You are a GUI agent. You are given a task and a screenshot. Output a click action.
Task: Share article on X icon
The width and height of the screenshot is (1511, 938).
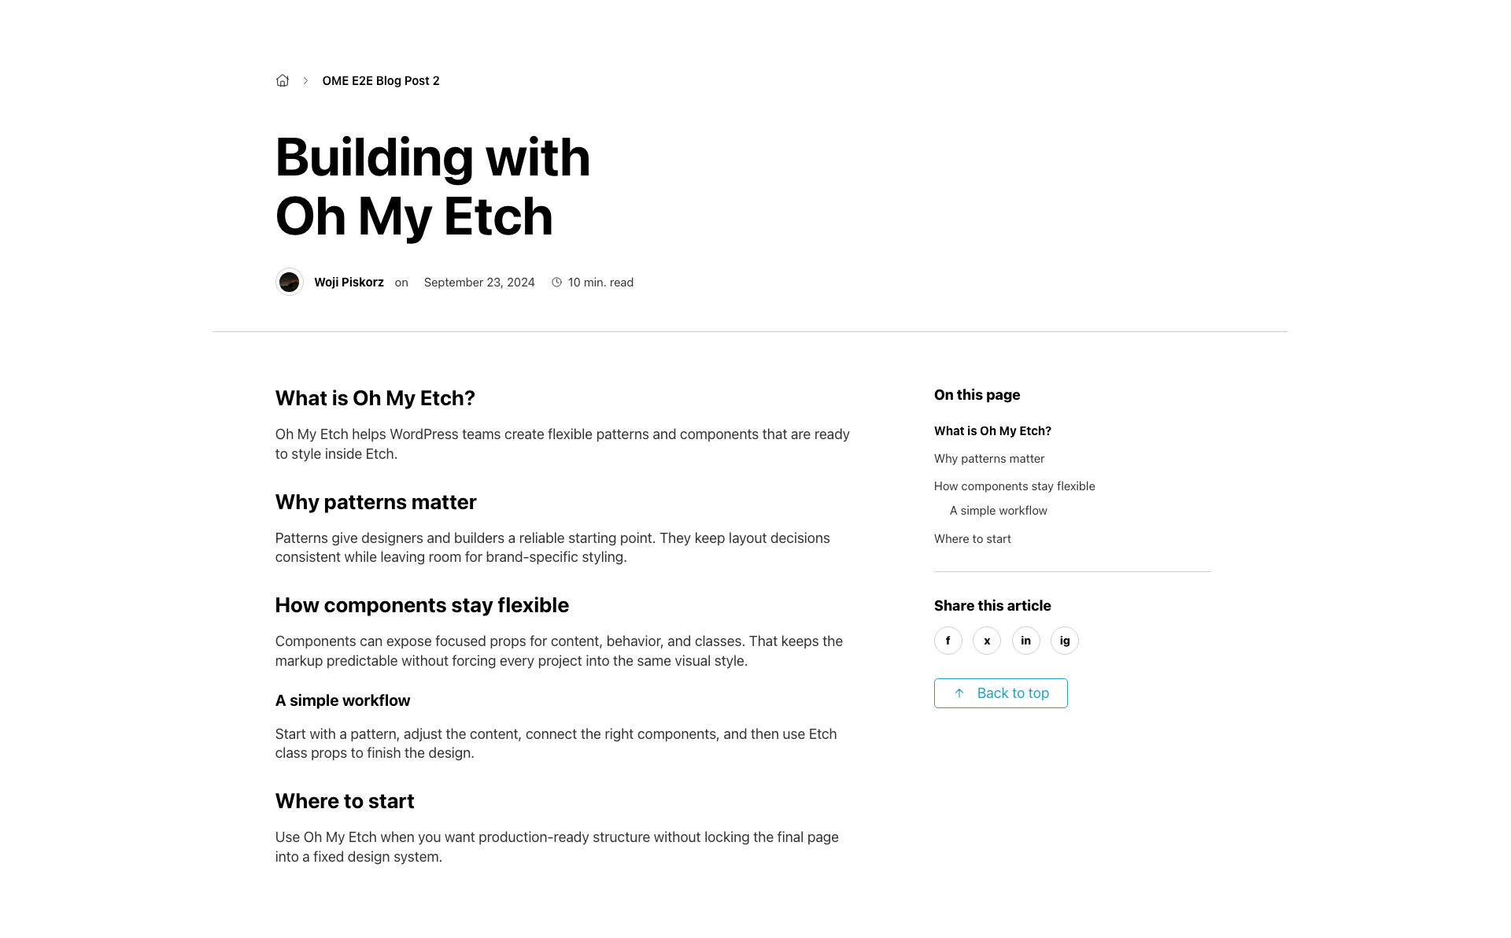point(987,641)
